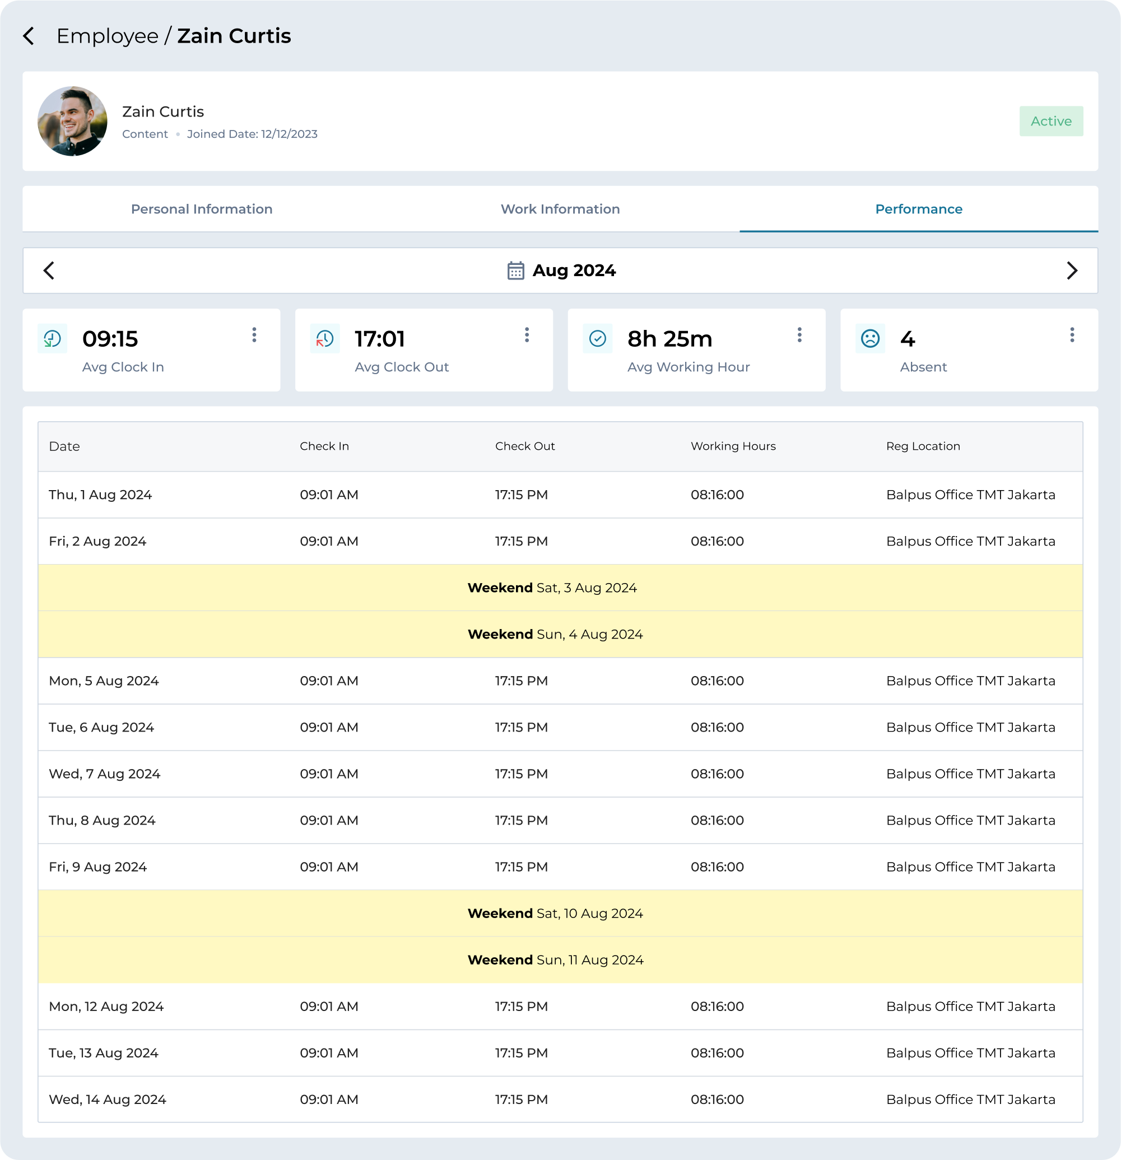Click the checkmark working hour icon

point(597,338)
